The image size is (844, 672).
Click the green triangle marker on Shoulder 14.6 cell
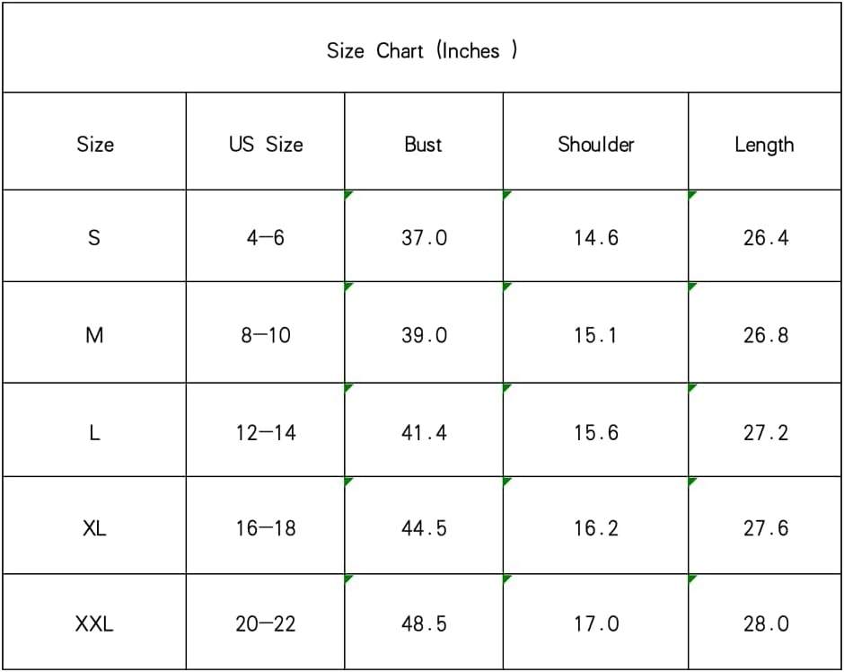click(506, 194)
